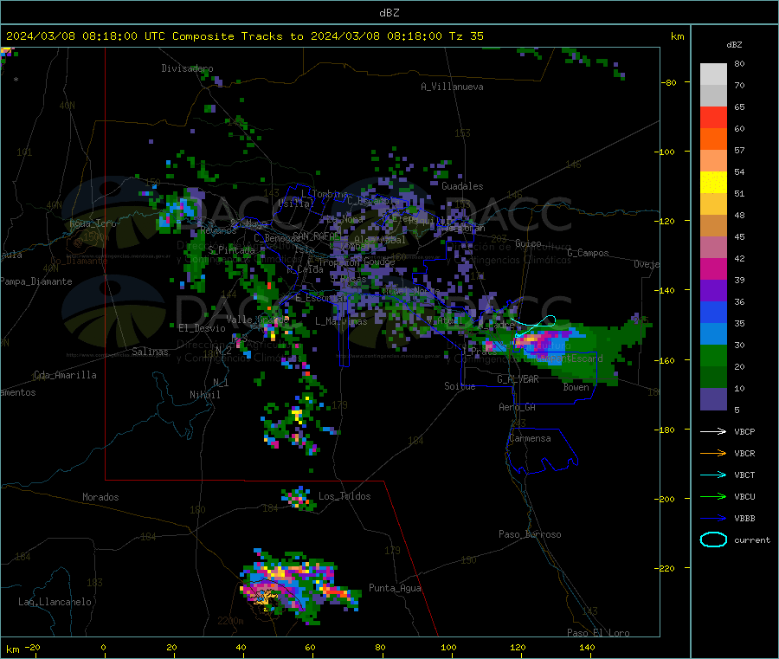
Task: Click the blue VBBB arrow in legend
Action: (713, 518)
